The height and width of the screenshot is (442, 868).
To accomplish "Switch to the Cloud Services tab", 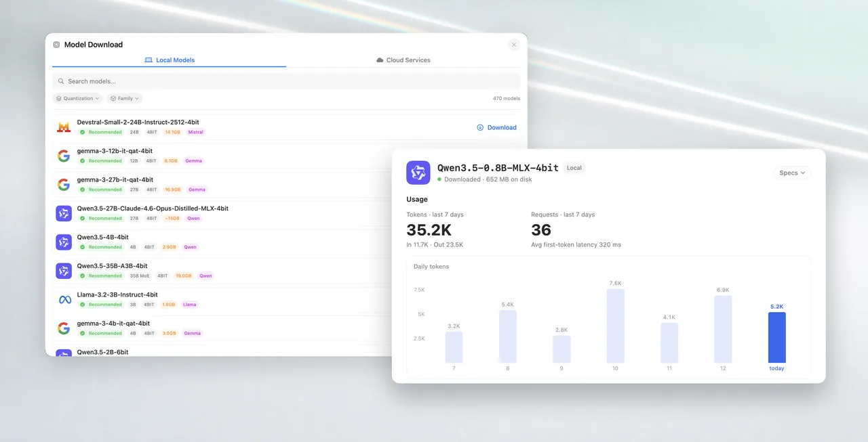I will click(x=403, y=60).
